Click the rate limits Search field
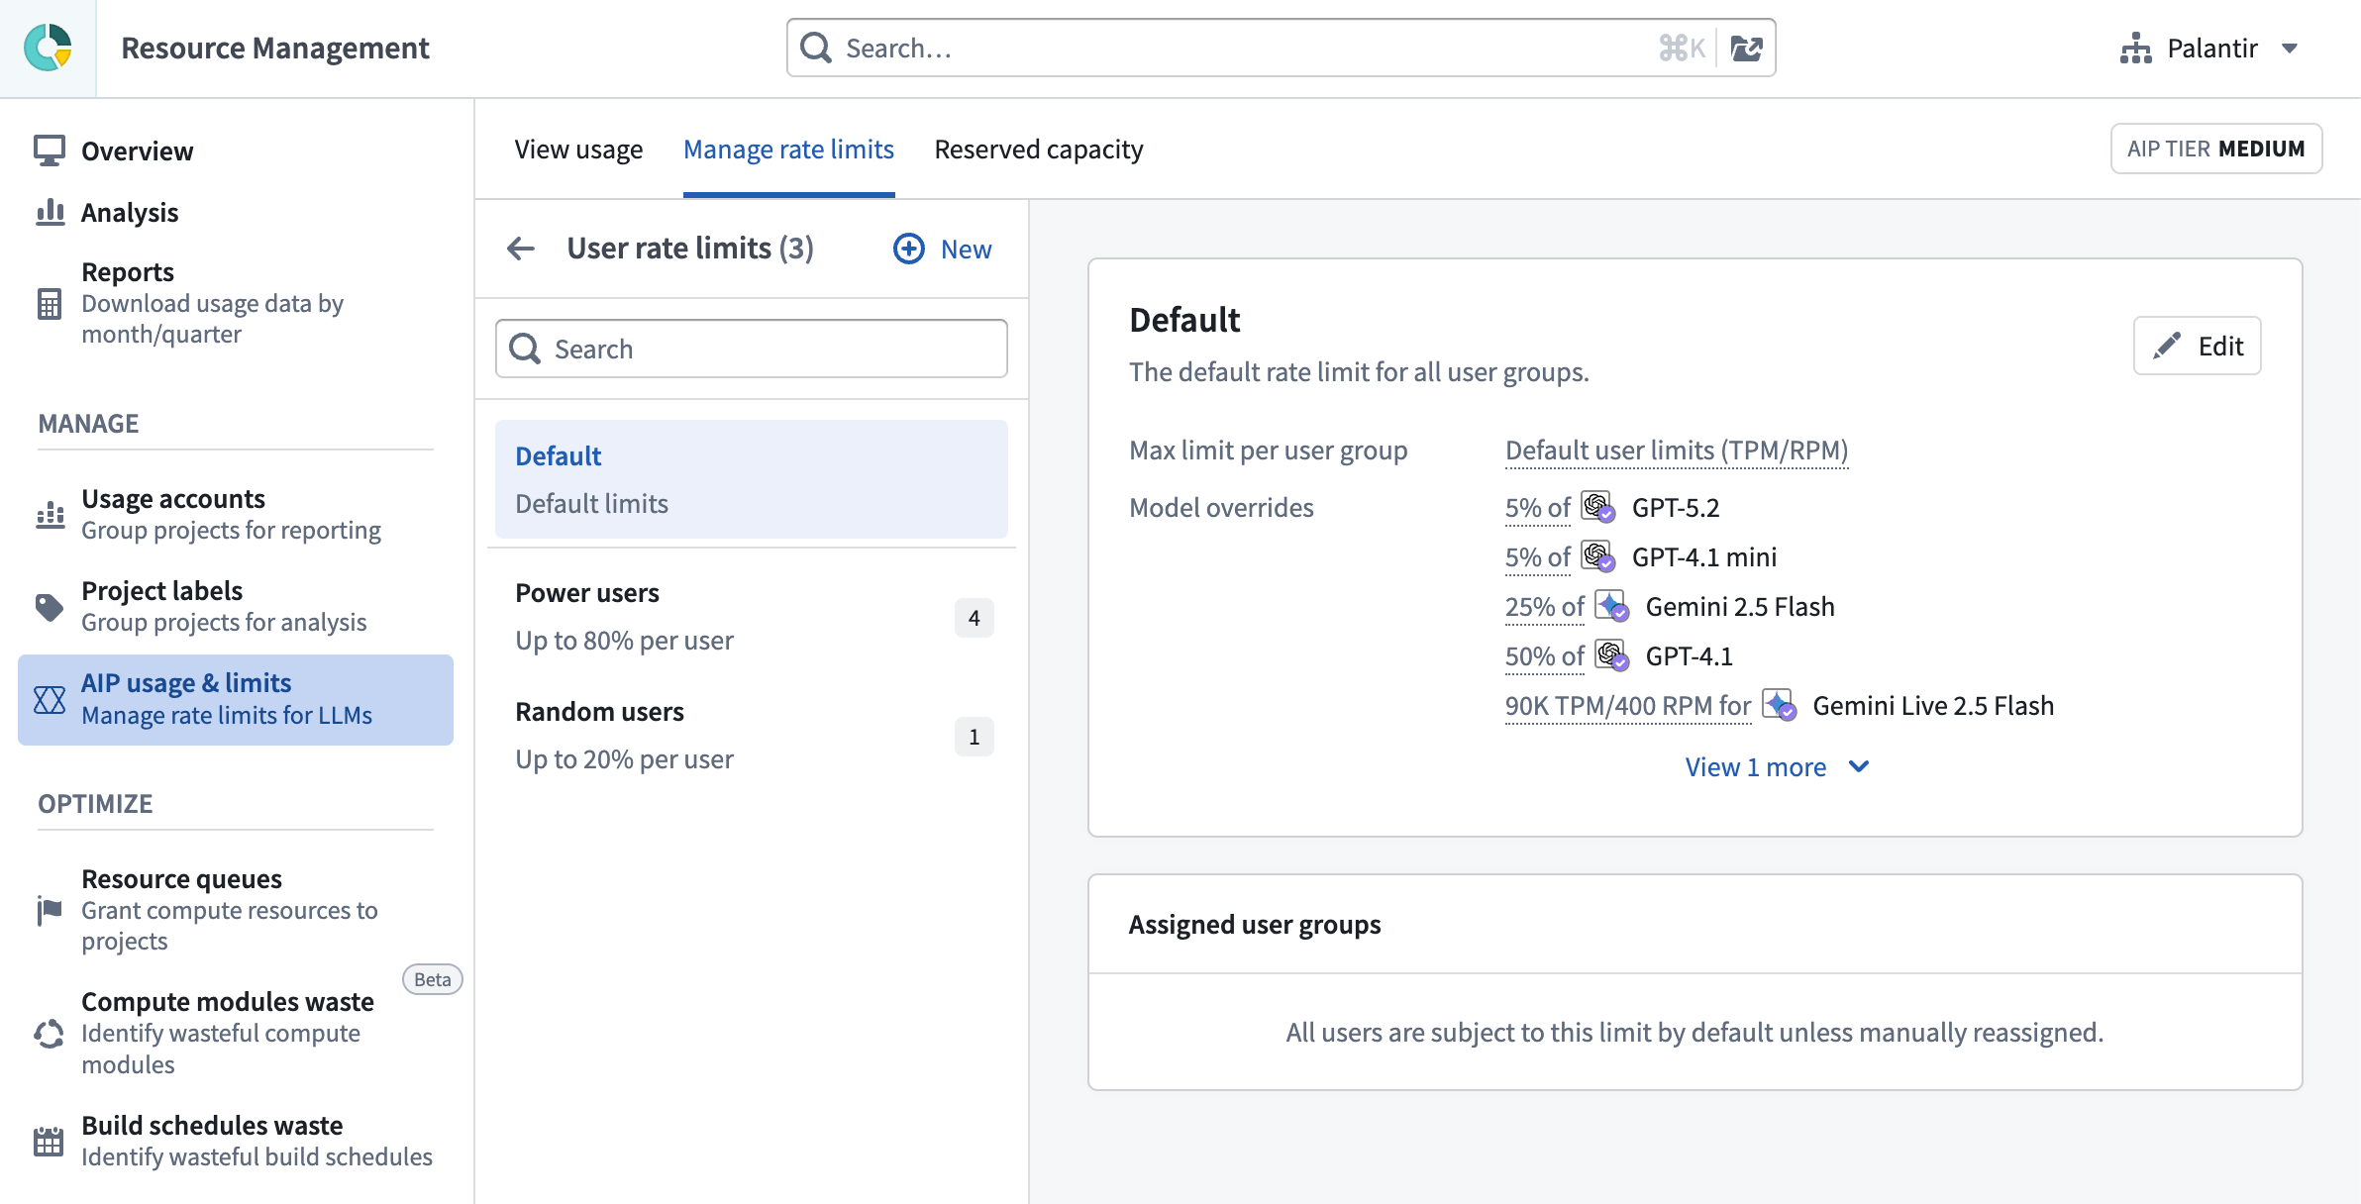 coord(752,349)
